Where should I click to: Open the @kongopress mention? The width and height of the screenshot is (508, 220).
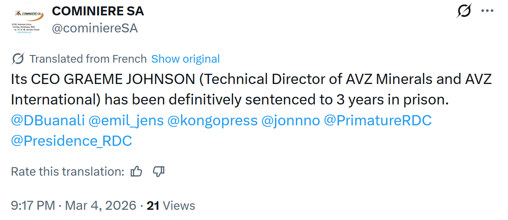point(213,121)
